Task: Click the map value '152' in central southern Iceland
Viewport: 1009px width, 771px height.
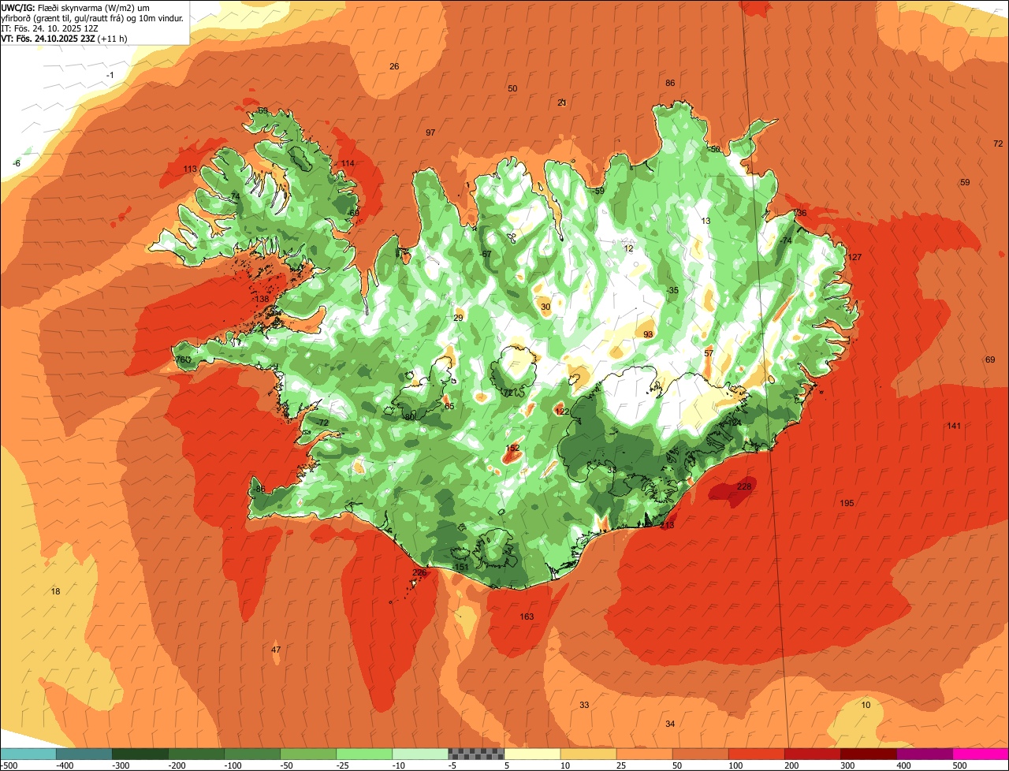Action: click(512, 448)
